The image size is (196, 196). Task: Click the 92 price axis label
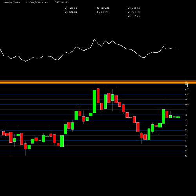pyautogui.click(x=186, y=115)
